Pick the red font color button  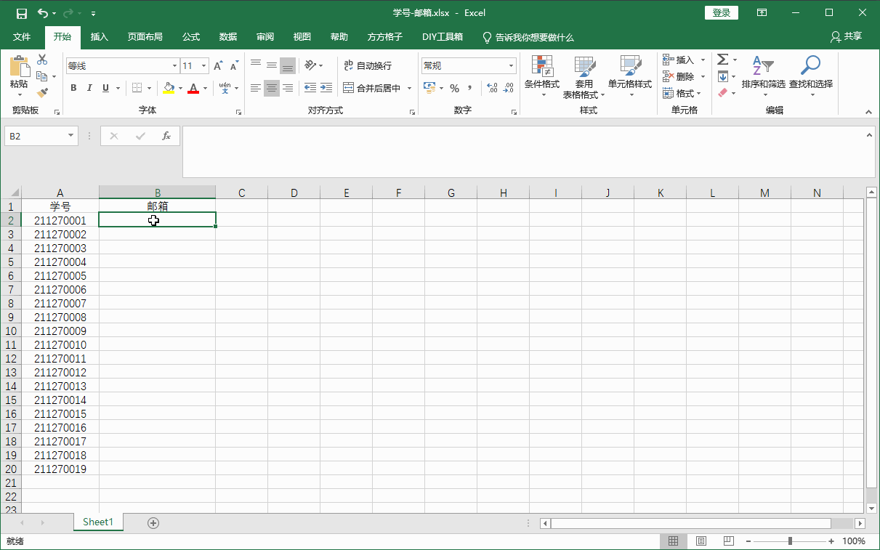click(193, 88)
